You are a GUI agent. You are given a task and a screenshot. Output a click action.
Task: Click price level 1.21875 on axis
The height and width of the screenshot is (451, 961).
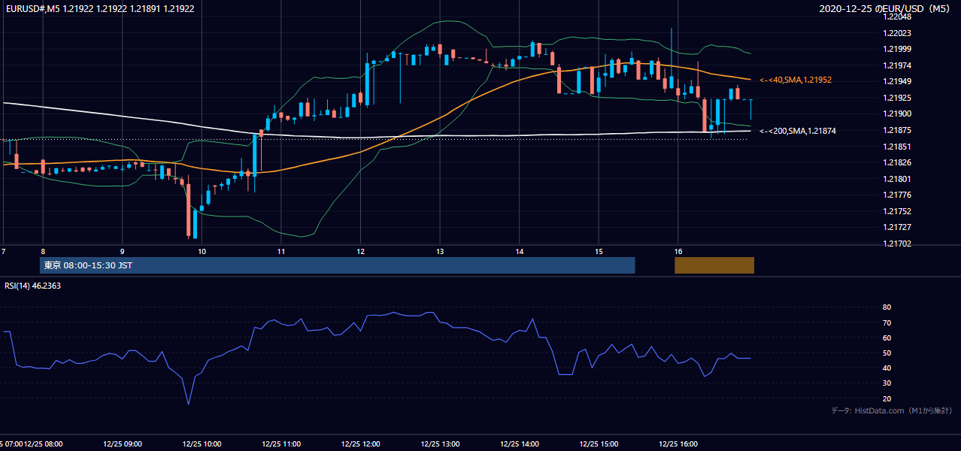[897, 131]
